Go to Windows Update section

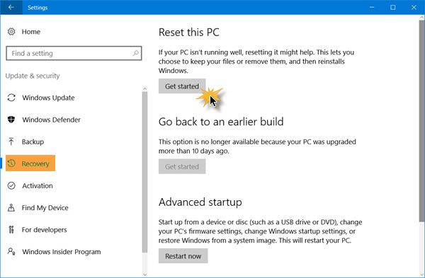coord(48,98)
